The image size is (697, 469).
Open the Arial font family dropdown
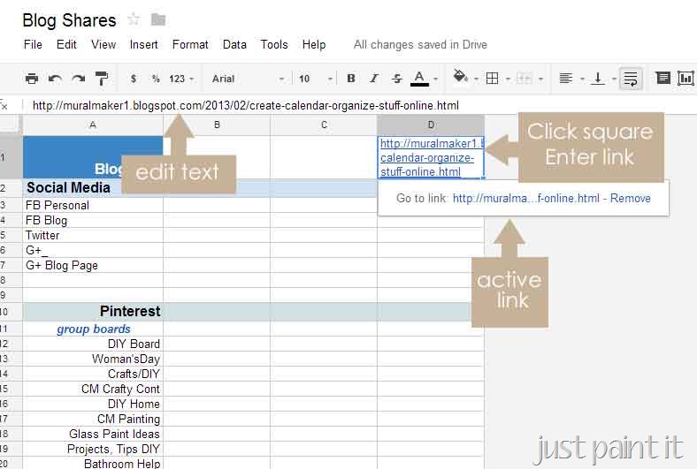(248, 79)
